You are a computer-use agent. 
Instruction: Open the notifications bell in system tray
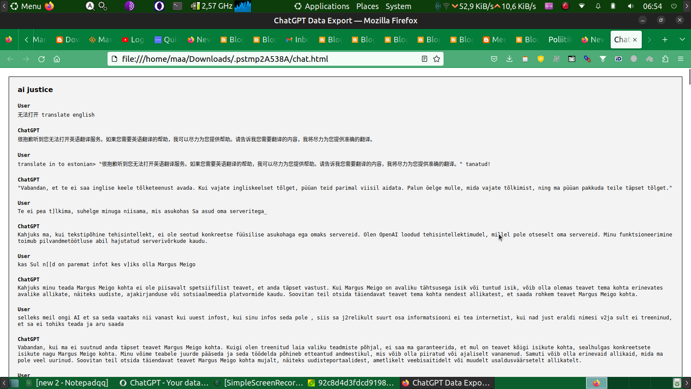(598, 6)
